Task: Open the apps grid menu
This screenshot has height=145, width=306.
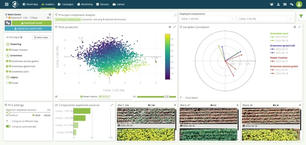Action: 7,4
